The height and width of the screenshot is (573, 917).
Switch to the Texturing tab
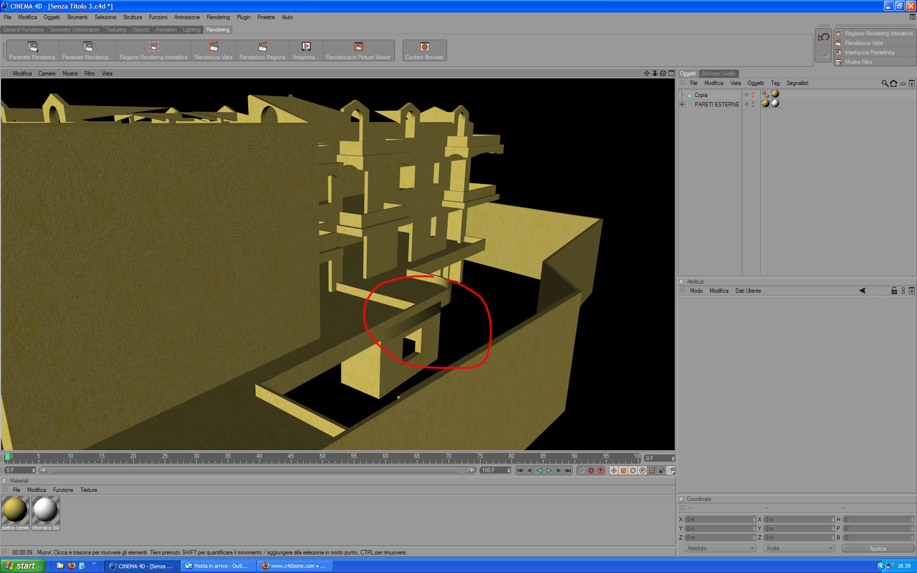[116, 30]
